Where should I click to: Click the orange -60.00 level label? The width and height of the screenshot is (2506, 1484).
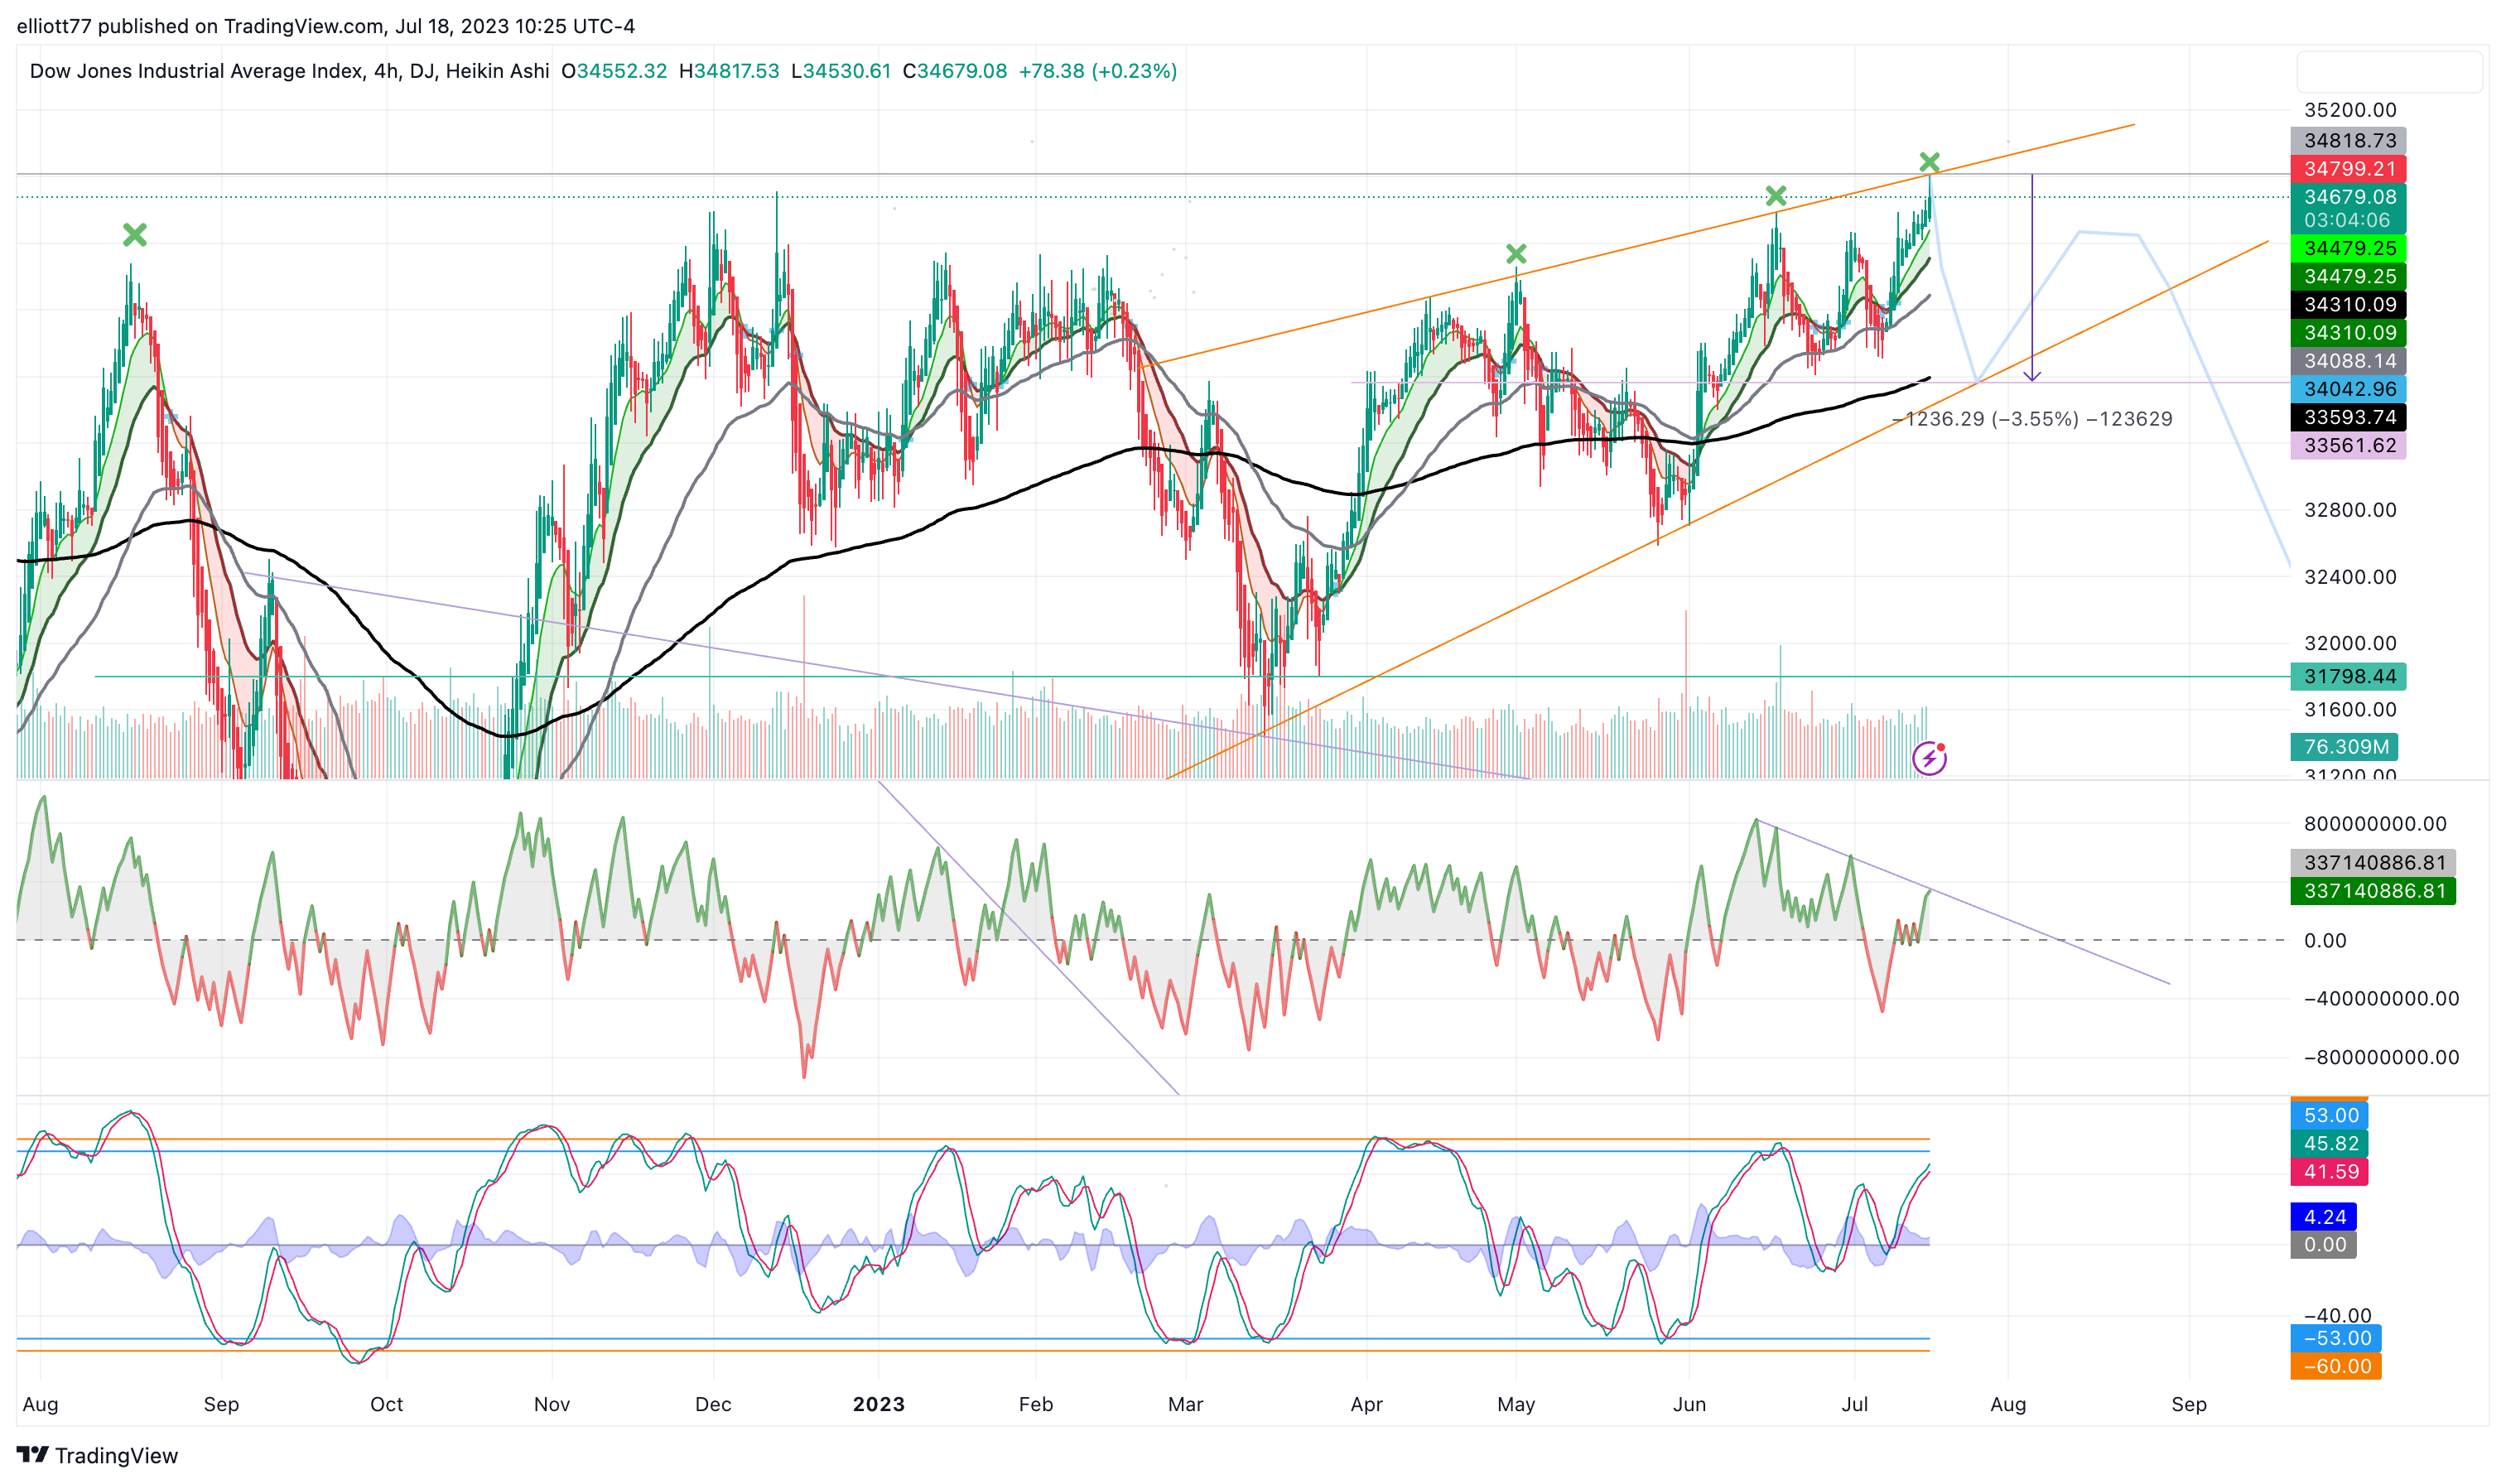tap(2336, 1366)
